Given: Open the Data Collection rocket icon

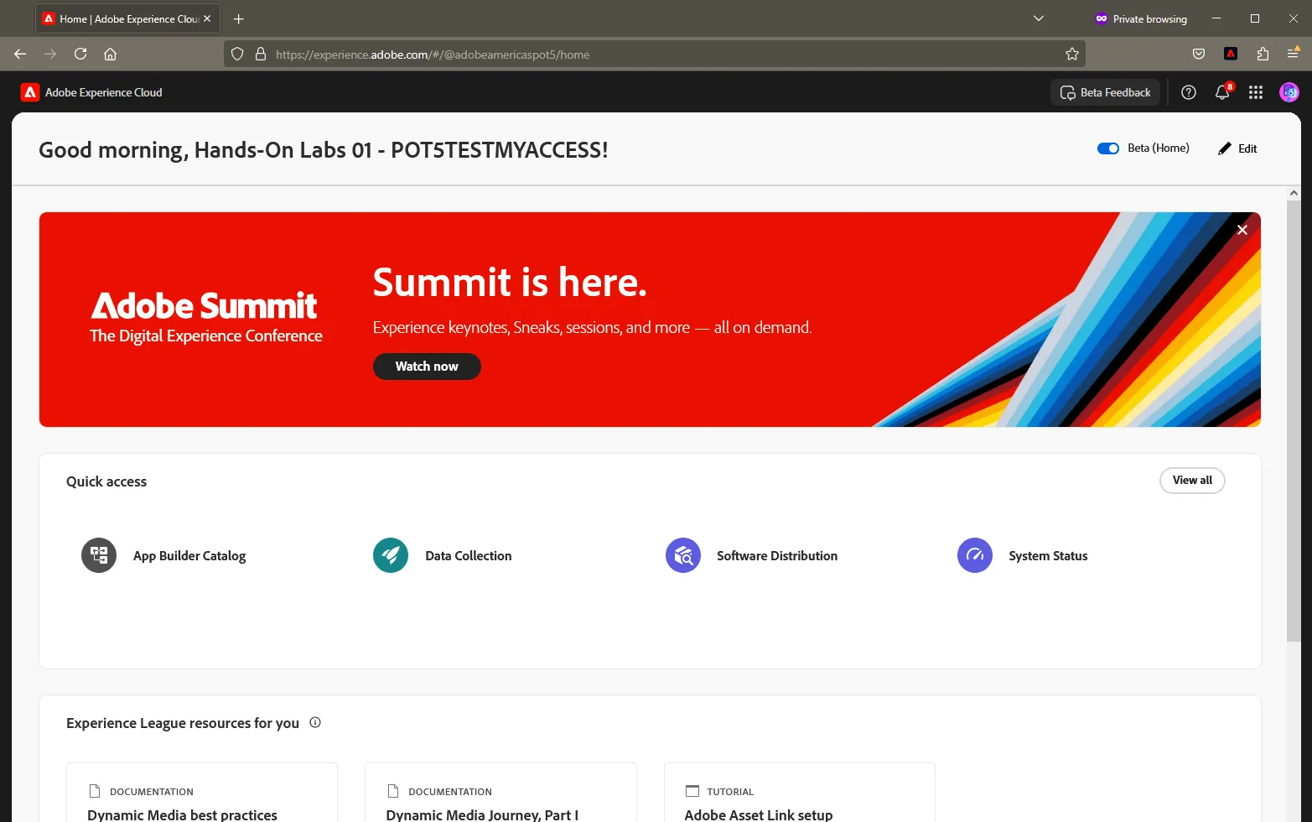Looking at the screenshot, I should pos(391,555).
